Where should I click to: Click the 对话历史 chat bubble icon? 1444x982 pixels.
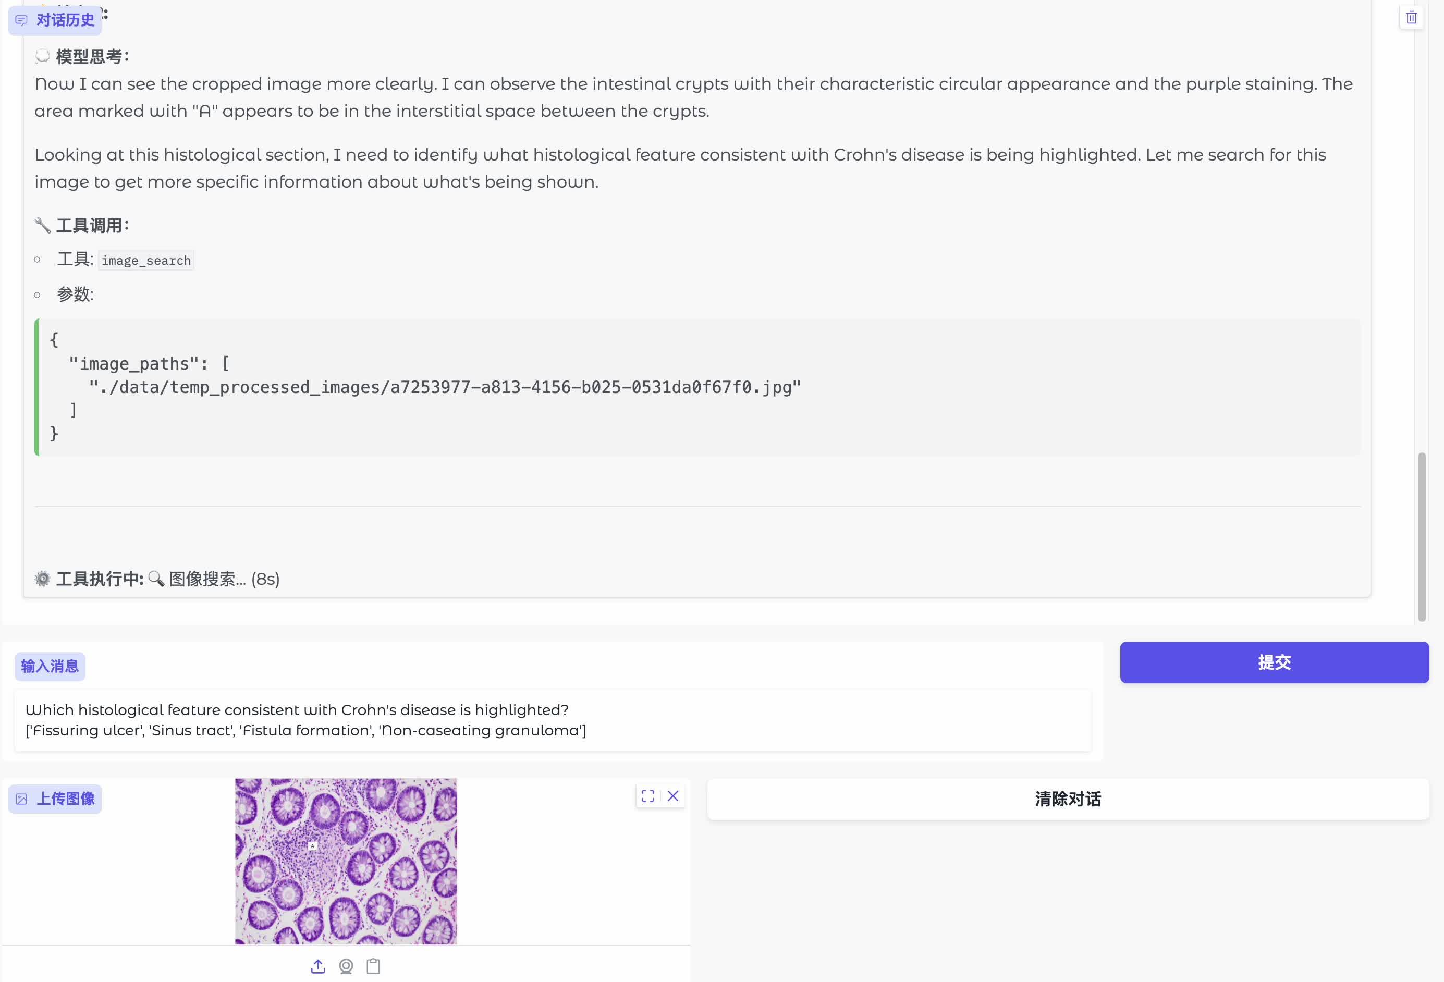coord(22,20)
